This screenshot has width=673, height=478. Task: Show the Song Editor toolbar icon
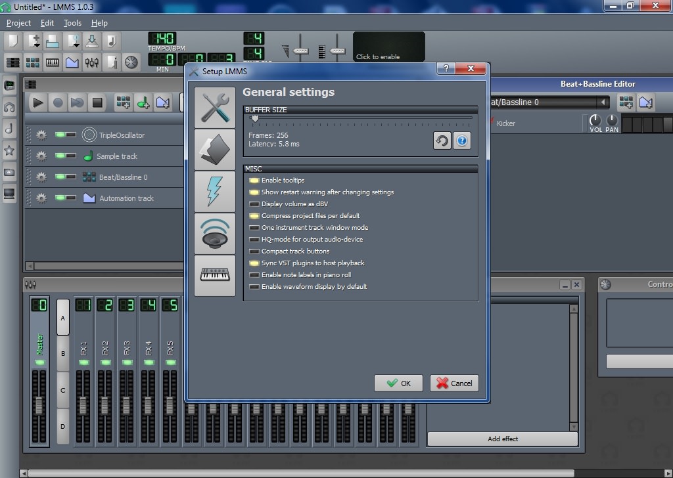click(x=12, y=62)
